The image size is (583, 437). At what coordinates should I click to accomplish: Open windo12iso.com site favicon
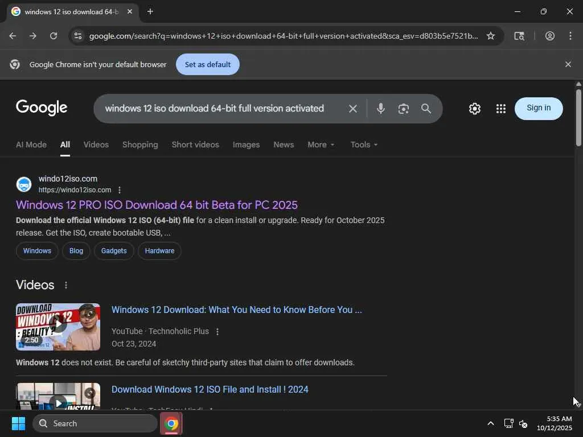click(x=24, y=184)
